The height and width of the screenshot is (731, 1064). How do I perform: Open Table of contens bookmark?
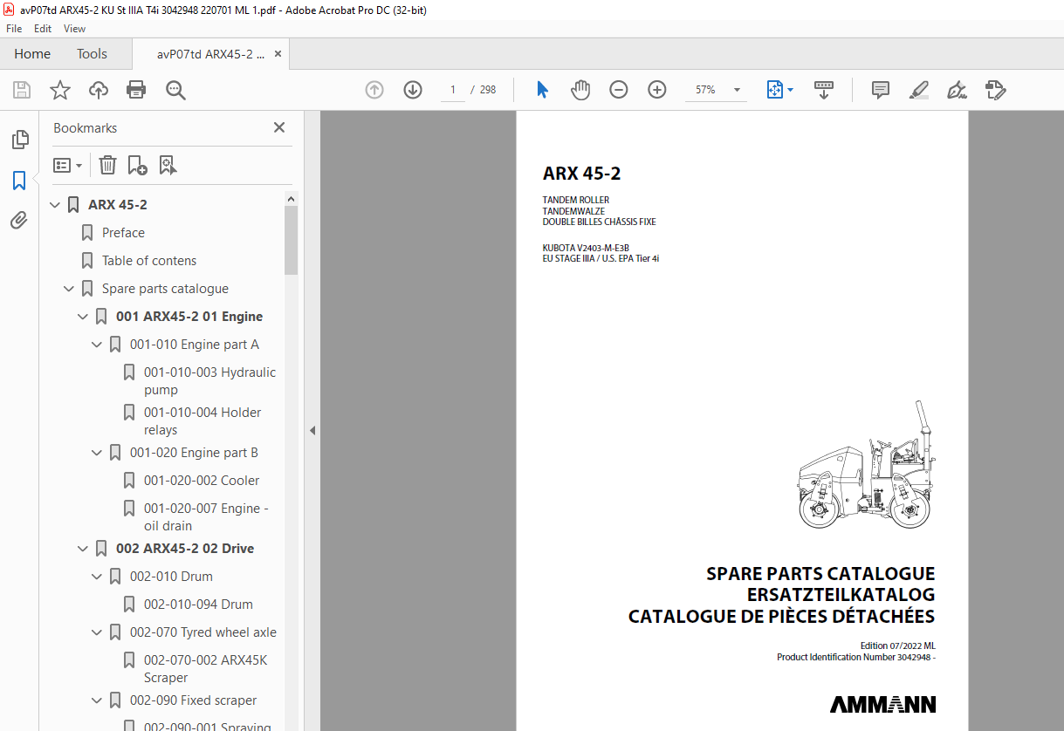(x=149, y=261)
